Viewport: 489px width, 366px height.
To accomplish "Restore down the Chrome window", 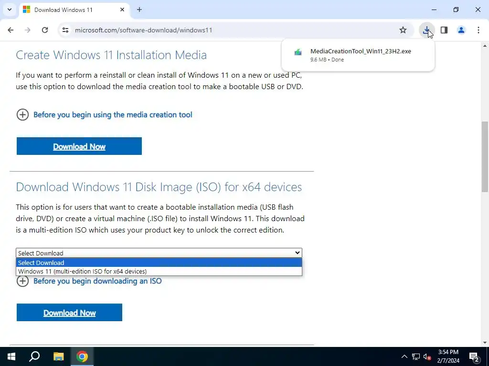I will pyautogui.click(x=456, y=10).
